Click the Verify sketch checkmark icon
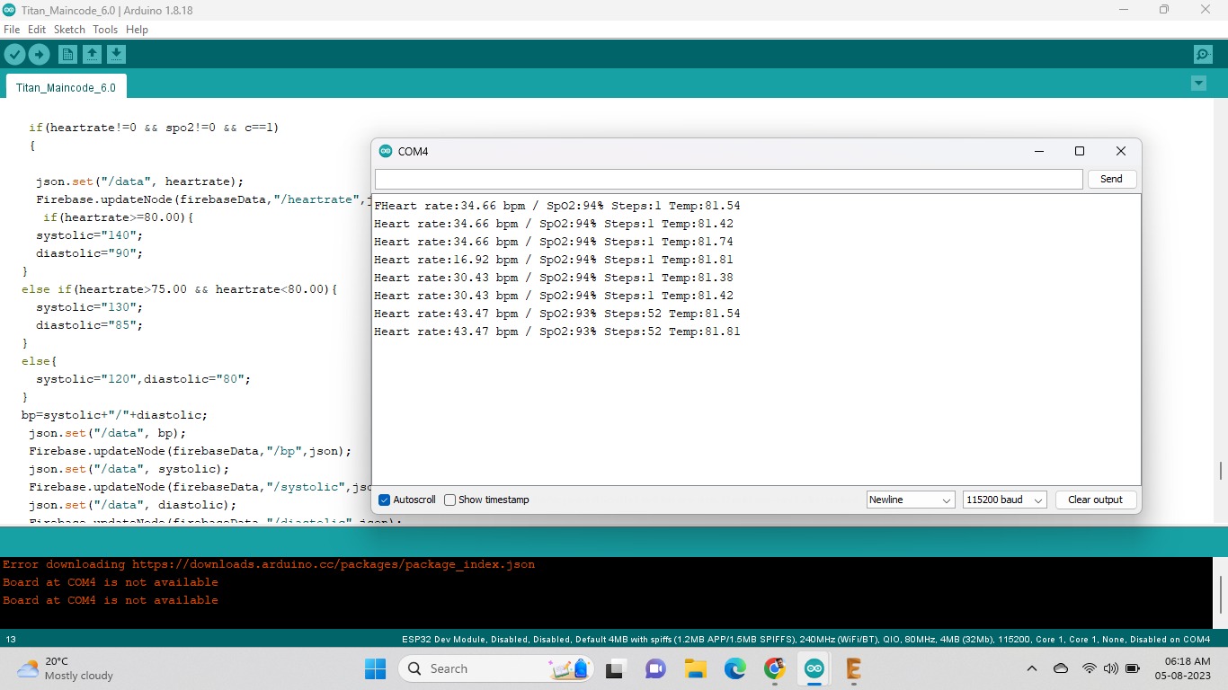This screenshot has width=1228, height=690. pyautogui.click(x=14, y=55)
